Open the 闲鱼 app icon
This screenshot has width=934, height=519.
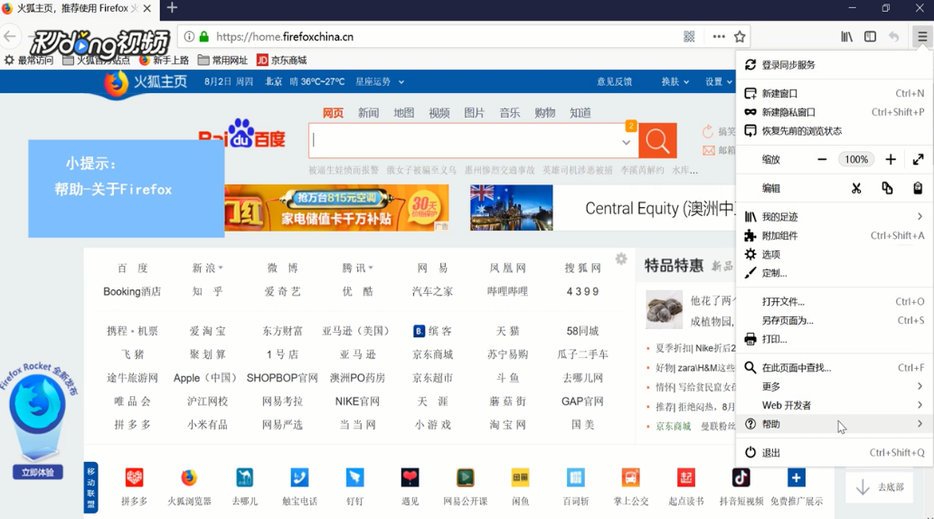click(520, 478)
